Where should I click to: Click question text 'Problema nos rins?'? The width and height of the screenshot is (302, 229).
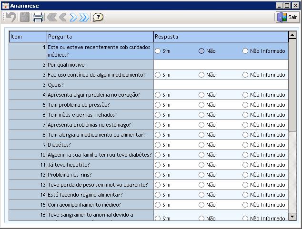[x=70, y=175]
